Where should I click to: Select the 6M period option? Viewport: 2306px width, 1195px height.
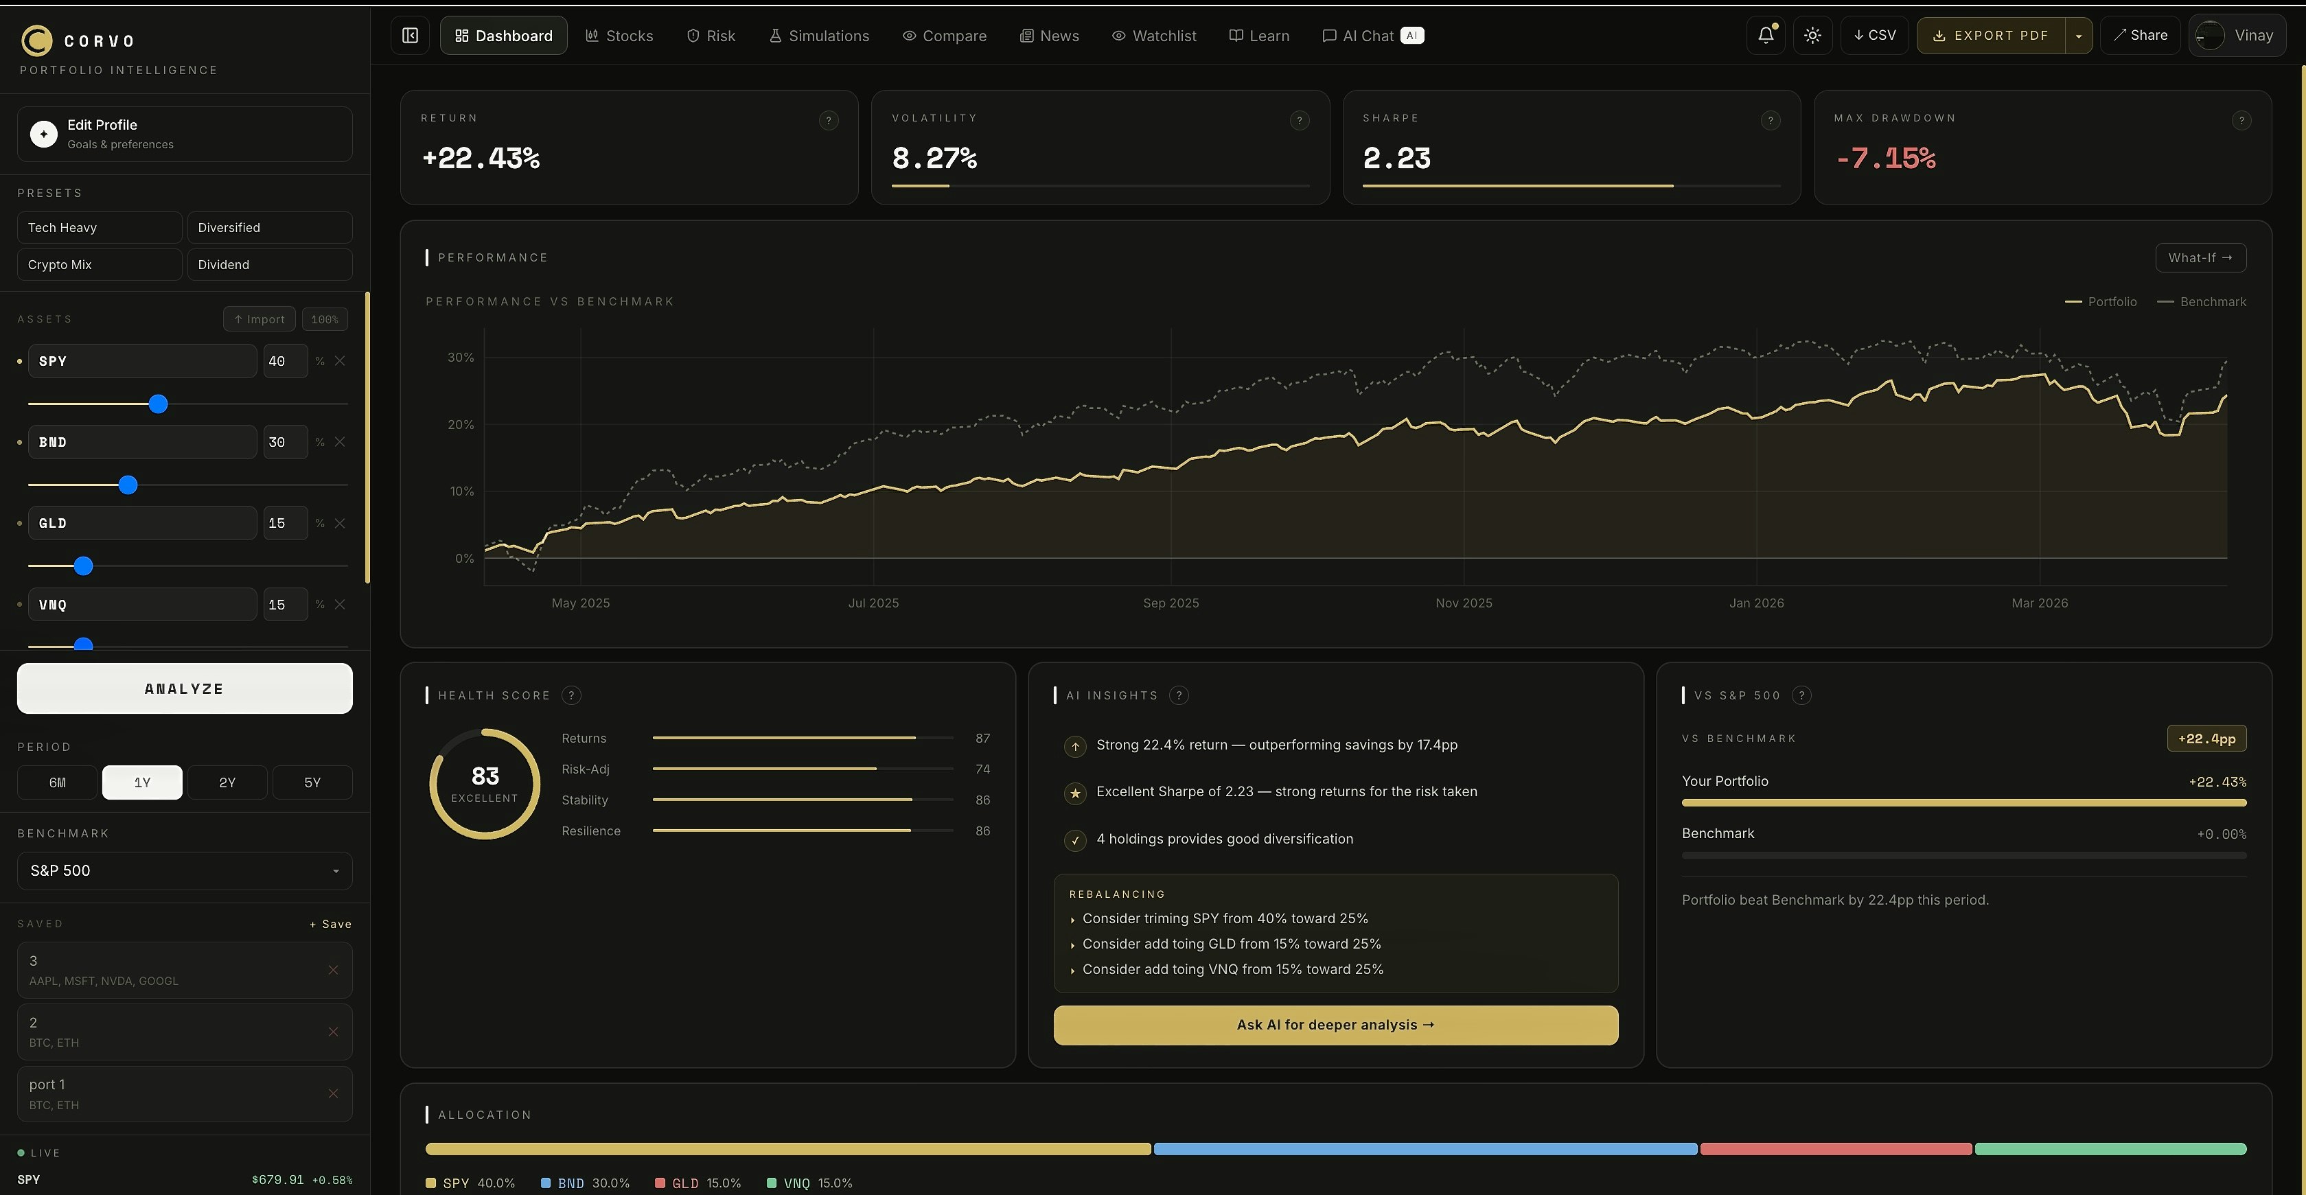(57, 782)
